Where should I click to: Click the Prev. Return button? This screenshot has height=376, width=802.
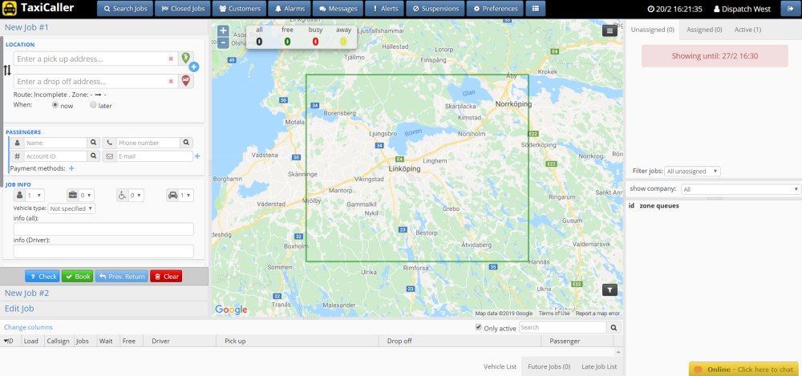[121, 277]
